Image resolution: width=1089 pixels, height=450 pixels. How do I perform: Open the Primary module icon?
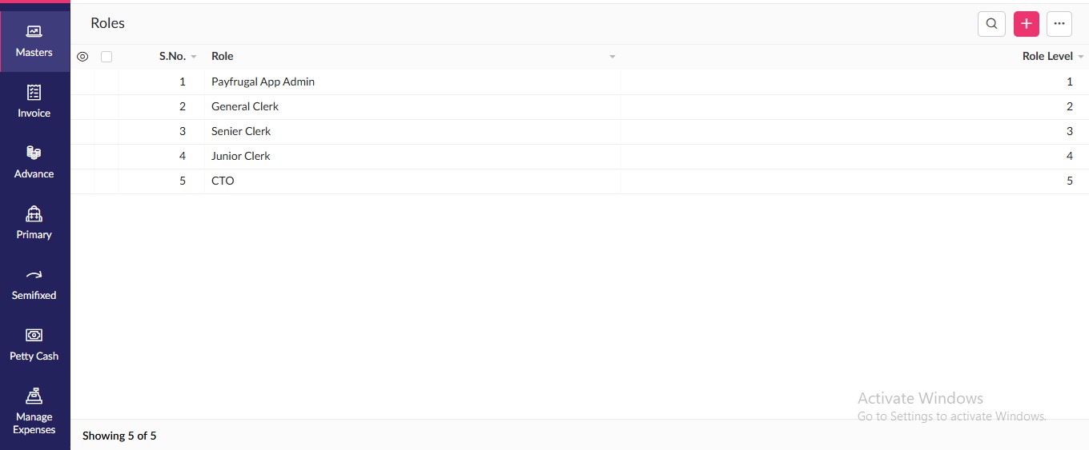[x=34, y=214]
